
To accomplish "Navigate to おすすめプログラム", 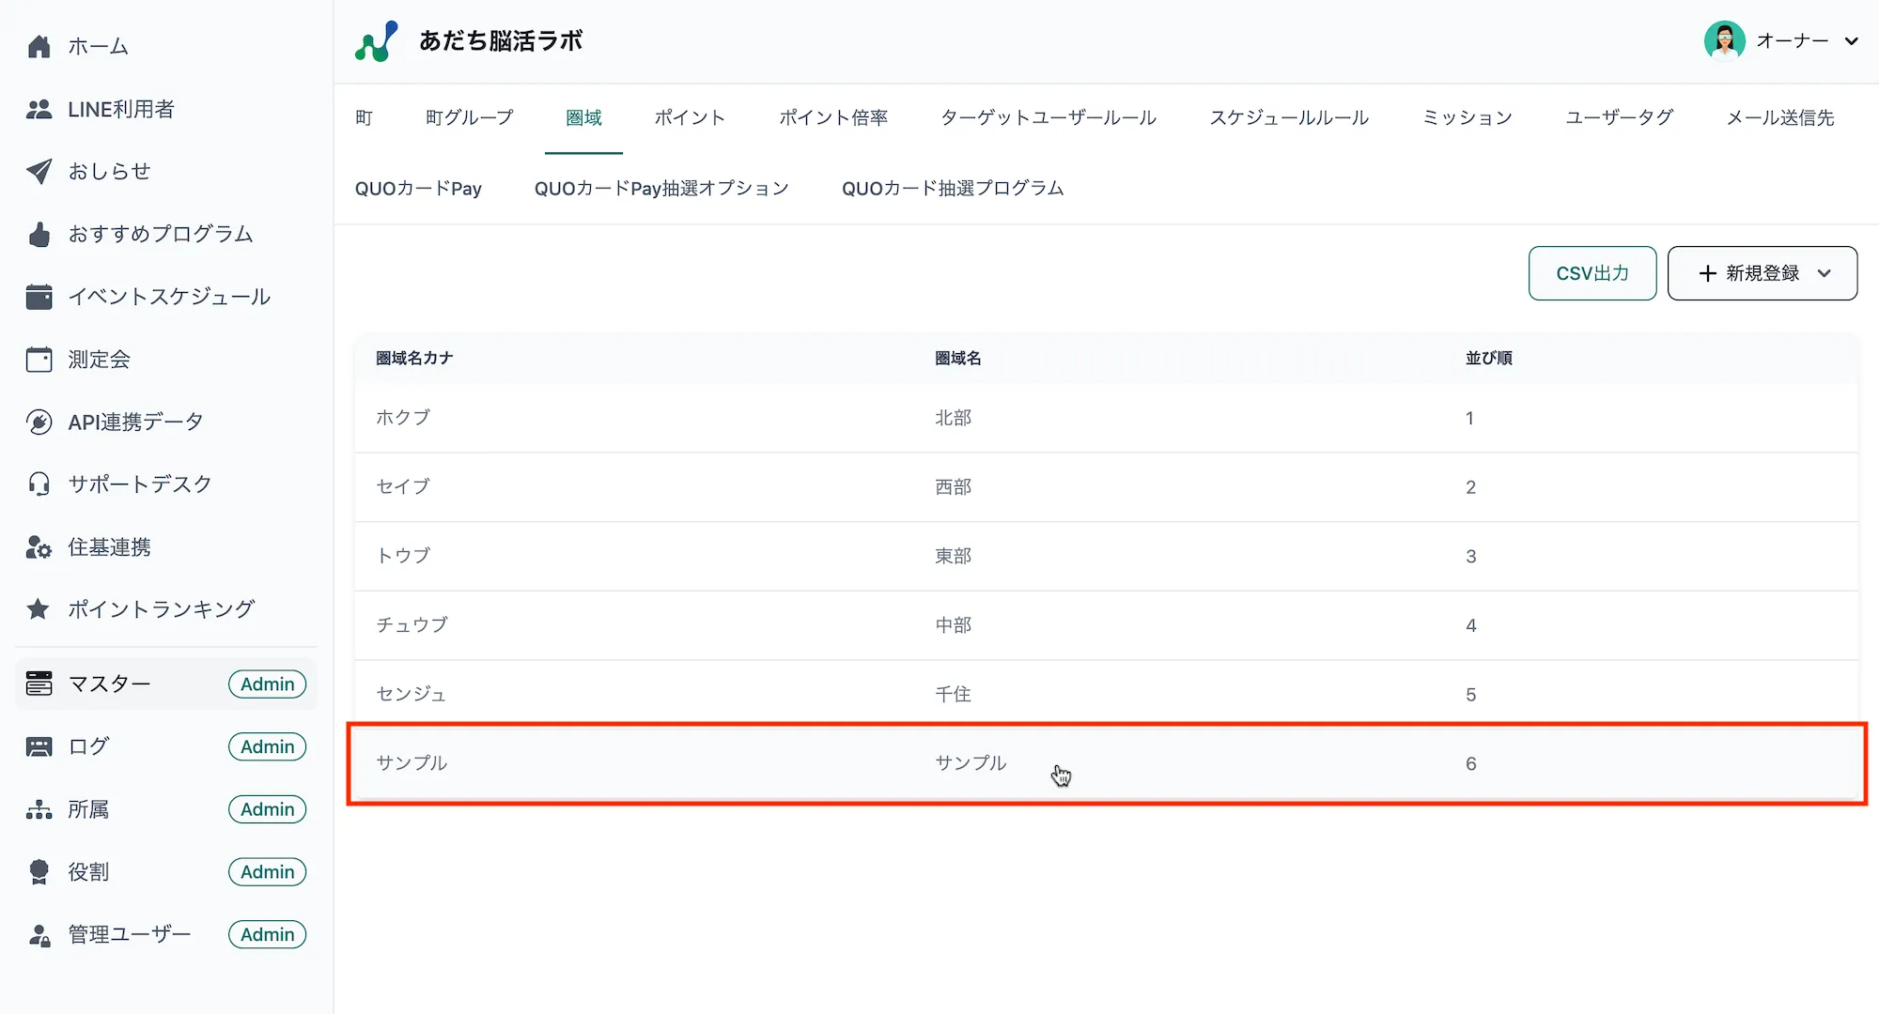I will point(161,234).
